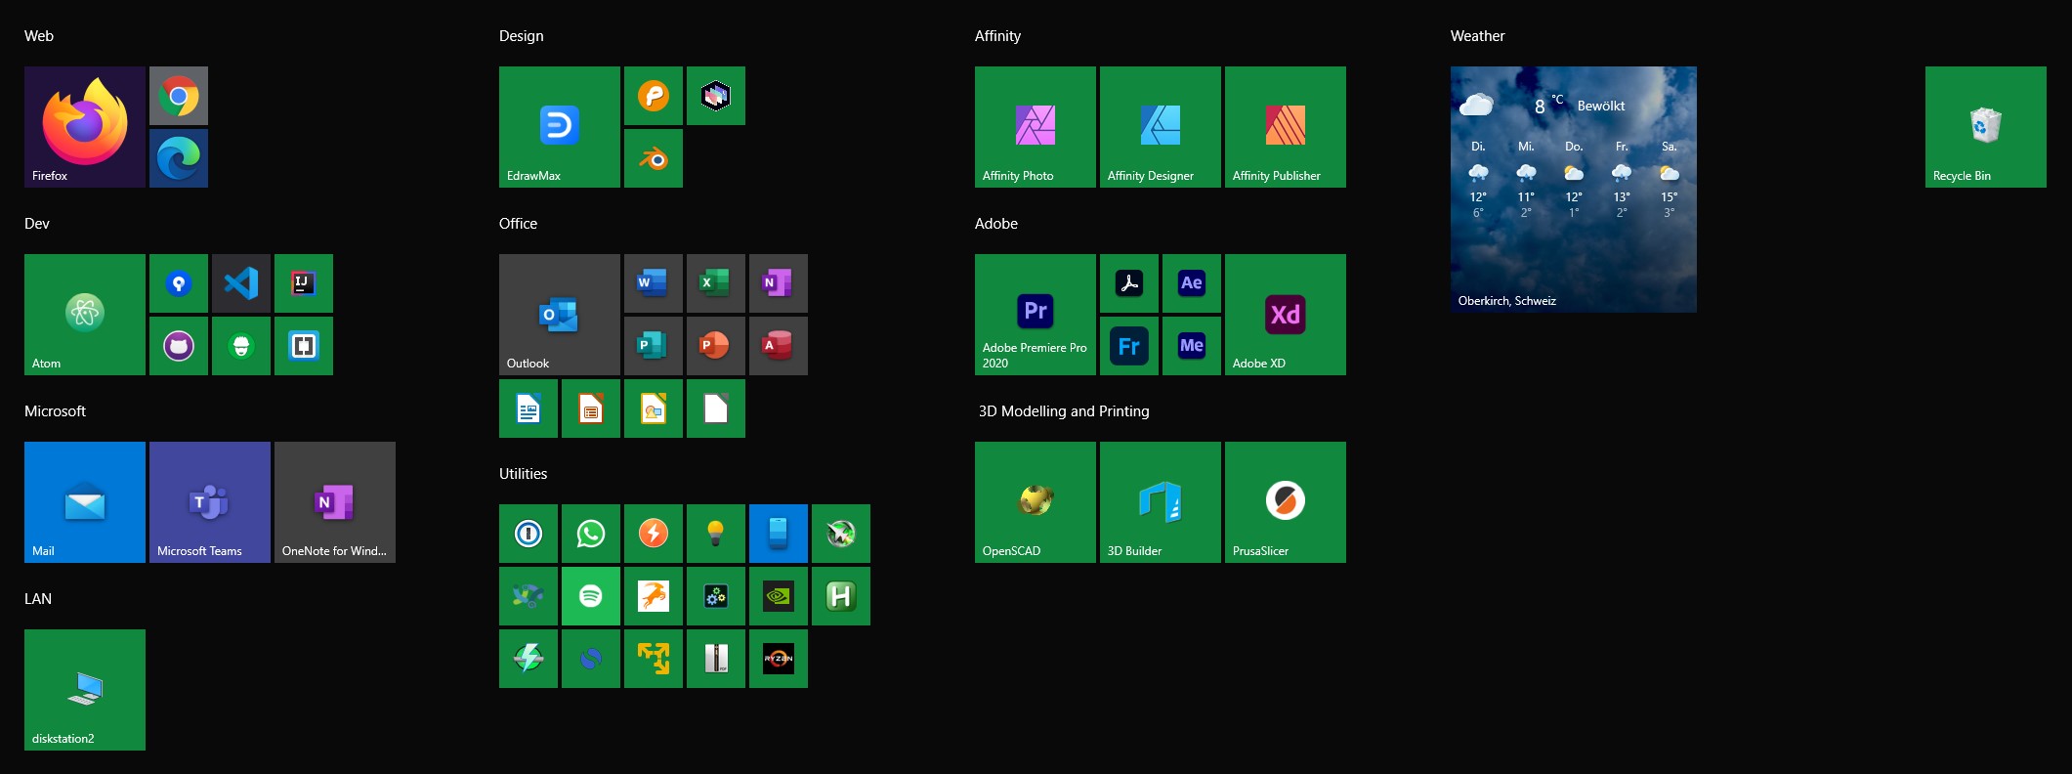Open the Recycle Bin tile
The height and width of the screenshot is (774, 2072).
tap(1986, 127)
